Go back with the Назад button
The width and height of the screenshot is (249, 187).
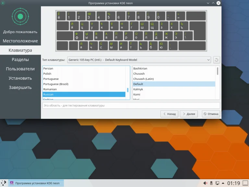coord(169,114)
